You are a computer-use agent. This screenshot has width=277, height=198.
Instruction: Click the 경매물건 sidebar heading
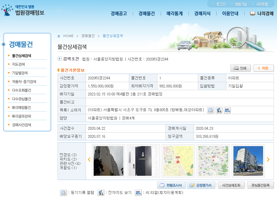pyautogui.click(x=21, y=44)
